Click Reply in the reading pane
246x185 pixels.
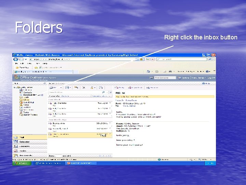pos(119,88)
